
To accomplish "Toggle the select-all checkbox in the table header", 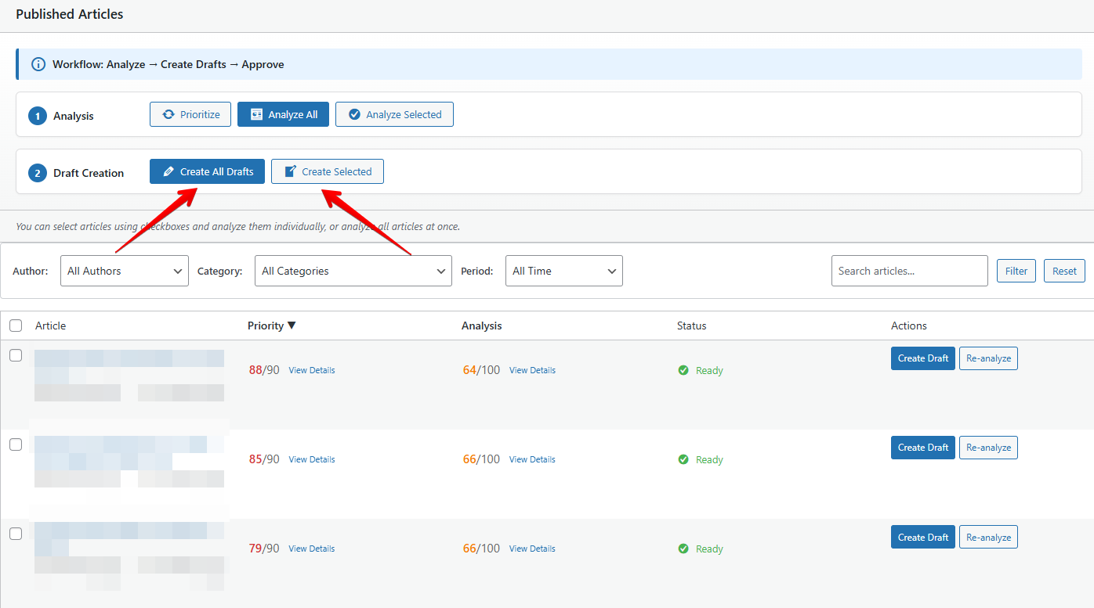I will pyautogui.click(x=16, y=325).
